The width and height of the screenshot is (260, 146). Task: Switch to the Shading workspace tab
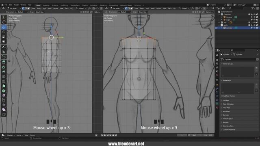[85, 5]
